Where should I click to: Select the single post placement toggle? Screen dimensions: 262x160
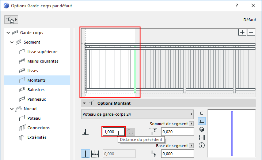pos(86,154)
